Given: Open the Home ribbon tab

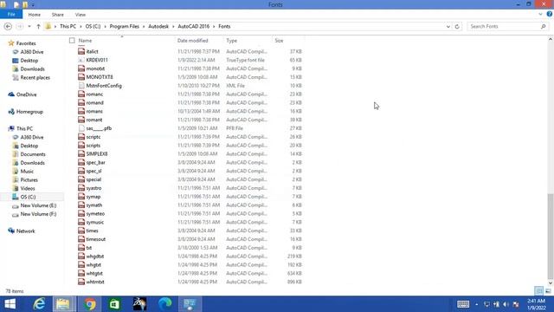Looking at the screenshot, I should [35, 15].
